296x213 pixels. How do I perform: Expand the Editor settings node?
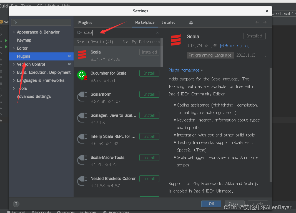[x=14, y=48]
